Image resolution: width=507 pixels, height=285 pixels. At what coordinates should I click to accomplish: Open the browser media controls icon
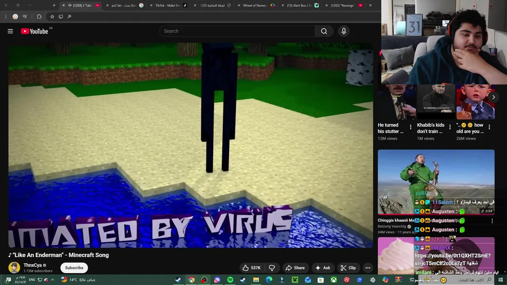[x=25, y=17]
